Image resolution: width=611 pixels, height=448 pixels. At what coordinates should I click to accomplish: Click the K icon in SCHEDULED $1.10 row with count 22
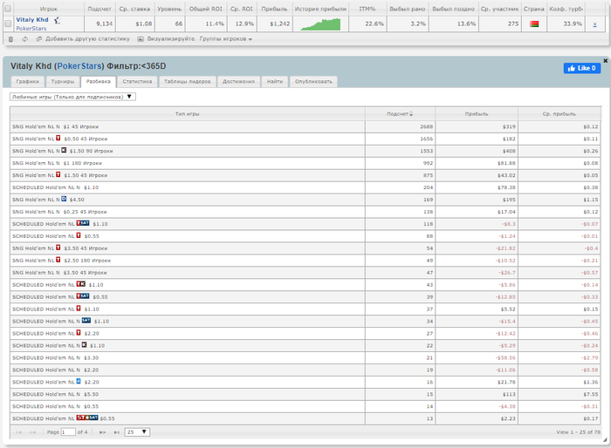(84, 345)
